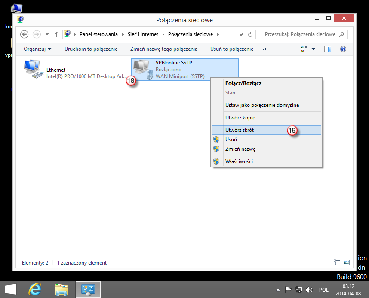Refresh the Połączenia sieciowe view
The height and width of the screenshot is (298, 369).
tap(250, 34)
